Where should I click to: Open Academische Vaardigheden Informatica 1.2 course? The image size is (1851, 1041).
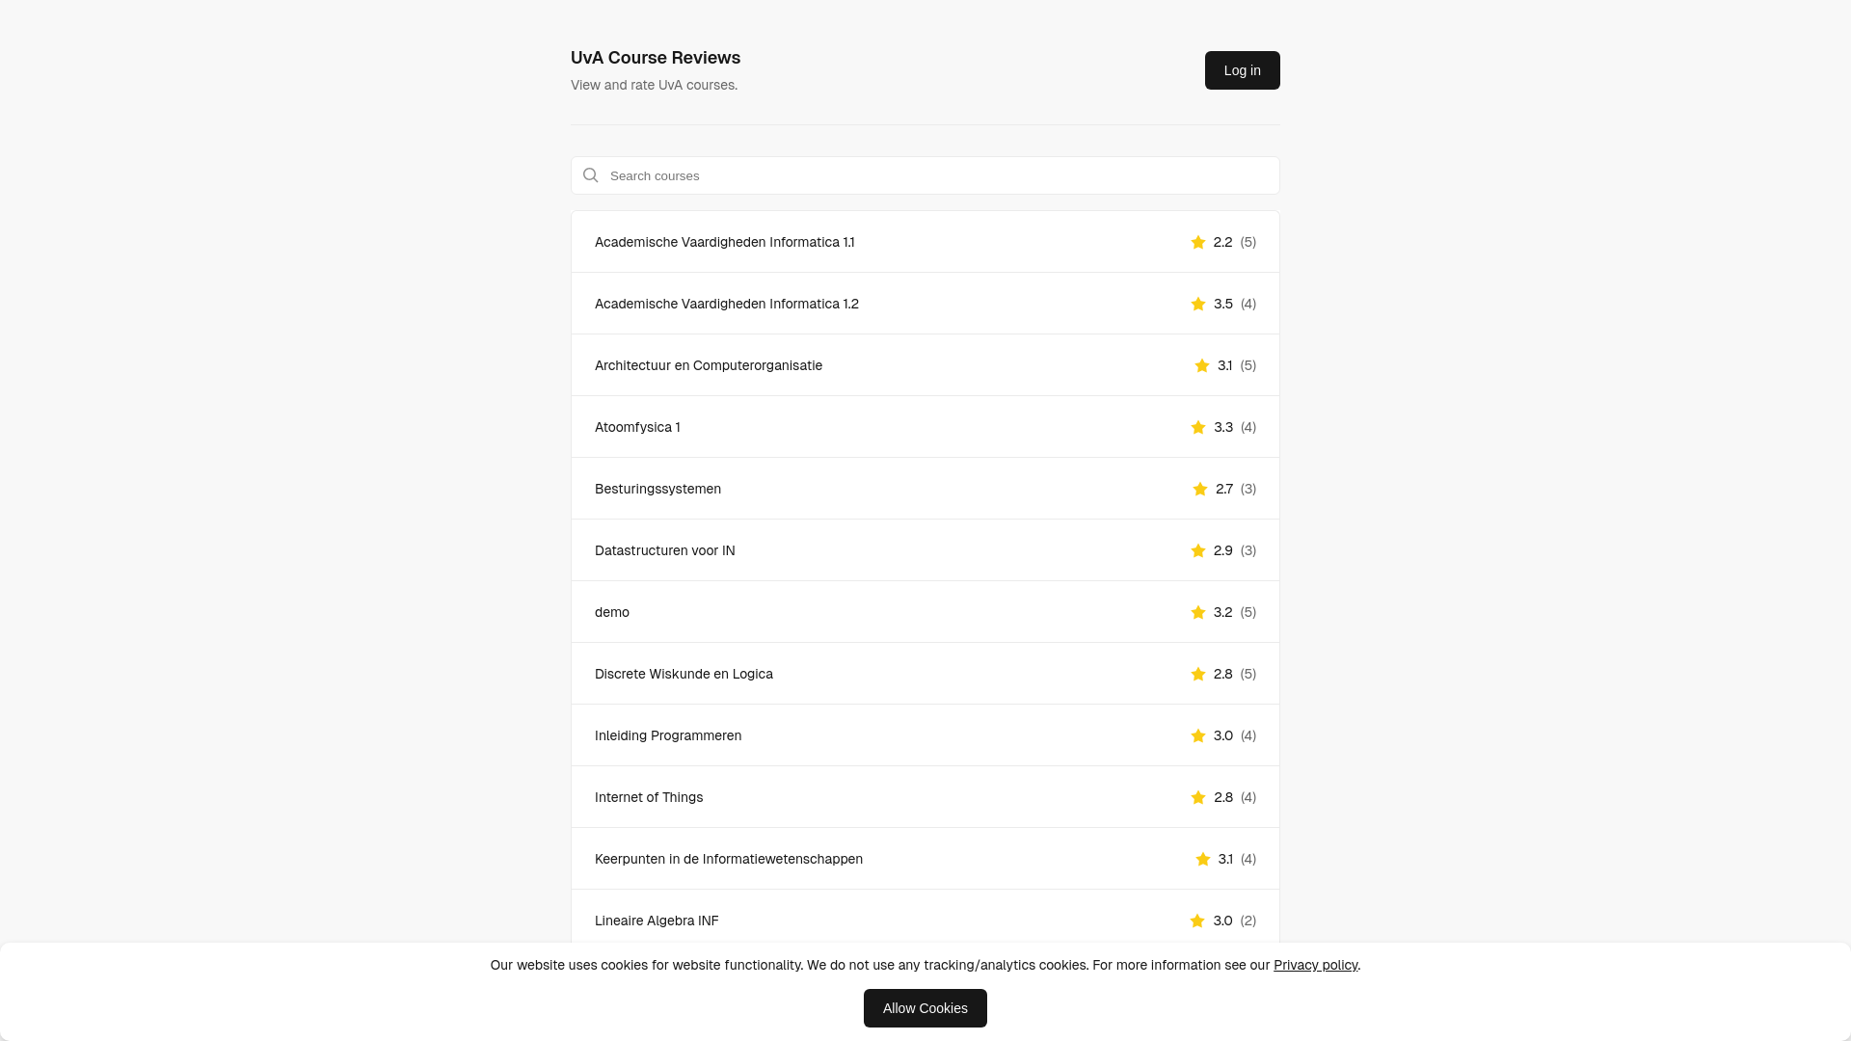coord(726,304)
